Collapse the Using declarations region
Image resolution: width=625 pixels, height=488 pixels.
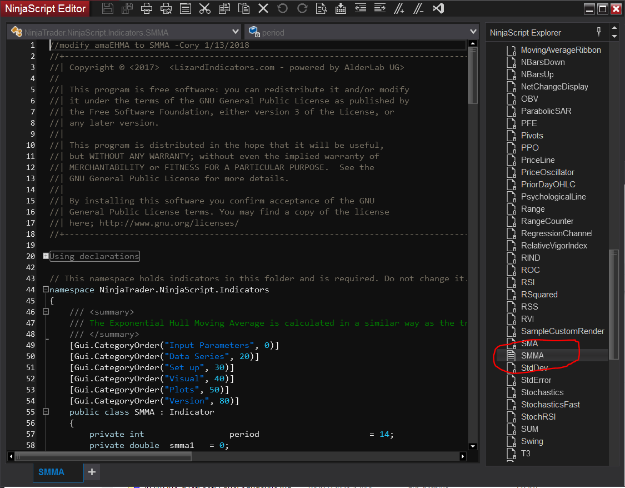tap(46, 256)
